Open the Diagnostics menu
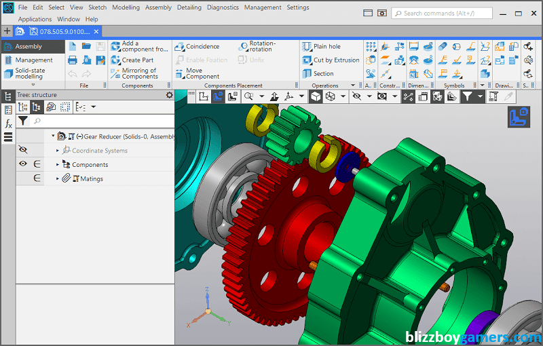 [222, 7]
